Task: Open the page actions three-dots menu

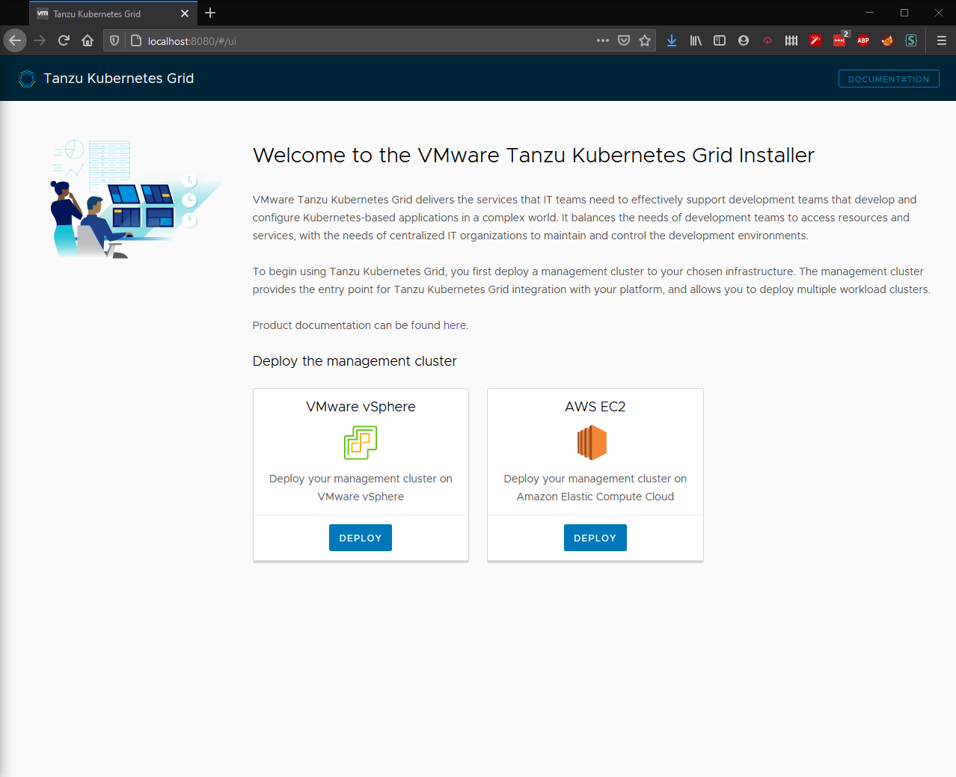Action: coord(603,40)
